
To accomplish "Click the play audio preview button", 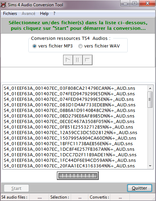I will pyautogui.click(x=68, y=60).
